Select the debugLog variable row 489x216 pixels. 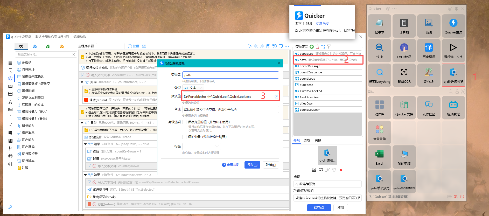click(328, 54)
